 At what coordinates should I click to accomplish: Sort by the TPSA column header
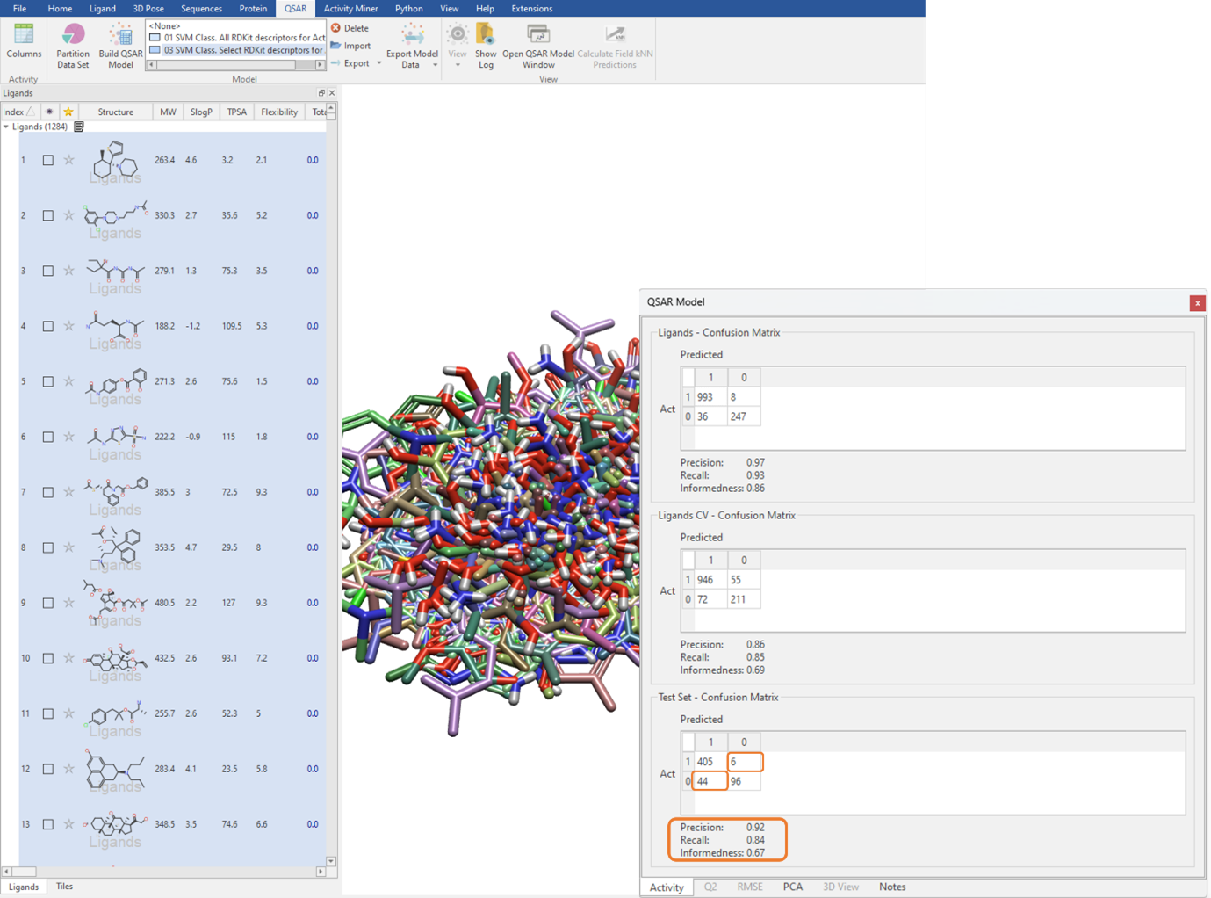[237, 112]
